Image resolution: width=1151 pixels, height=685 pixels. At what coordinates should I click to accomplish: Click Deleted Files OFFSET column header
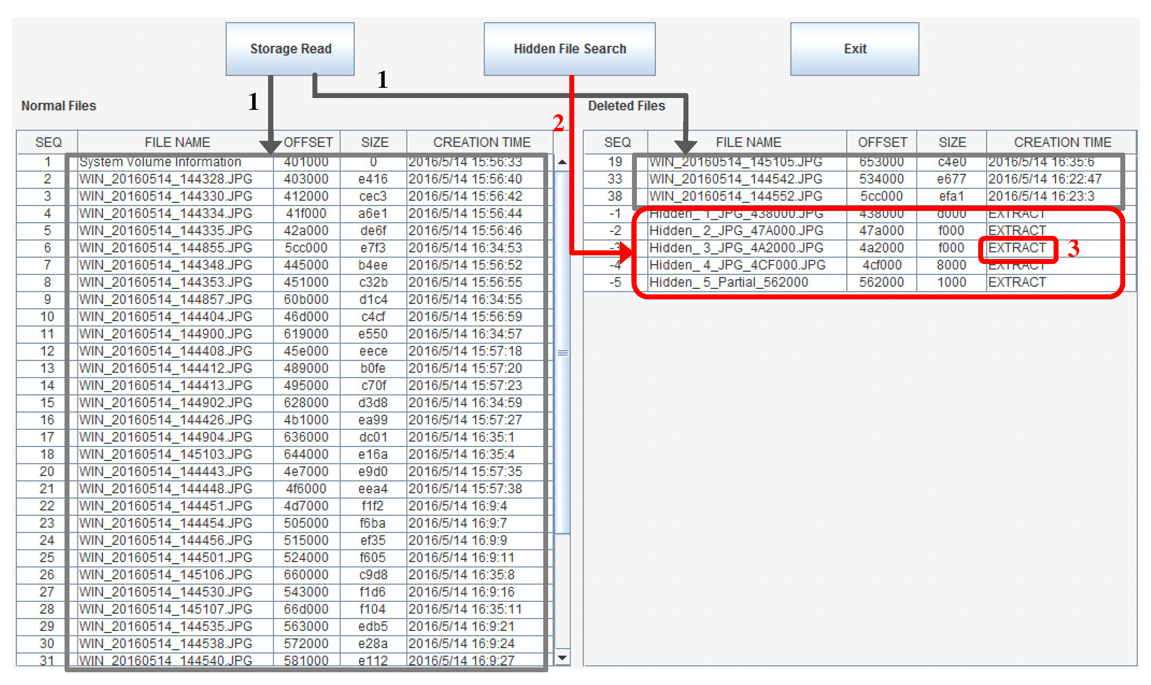click(x=882, y=142)
